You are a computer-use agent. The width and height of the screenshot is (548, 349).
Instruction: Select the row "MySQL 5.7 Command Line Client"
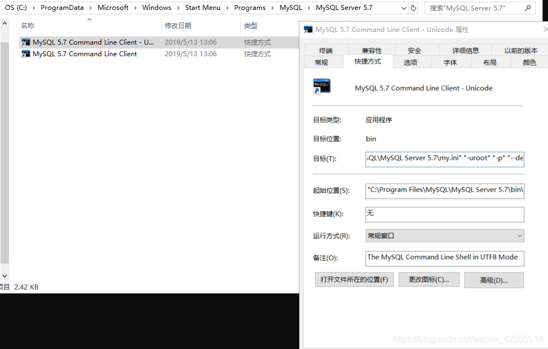pyautogui.click(x=159, y=54)
